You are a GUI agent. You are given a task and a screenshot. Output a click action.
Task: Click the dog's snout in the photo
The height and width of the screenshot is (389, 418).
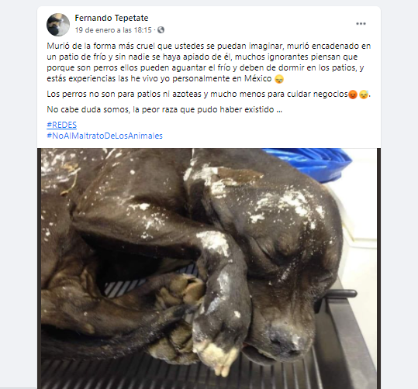click(x=287, y=339)
